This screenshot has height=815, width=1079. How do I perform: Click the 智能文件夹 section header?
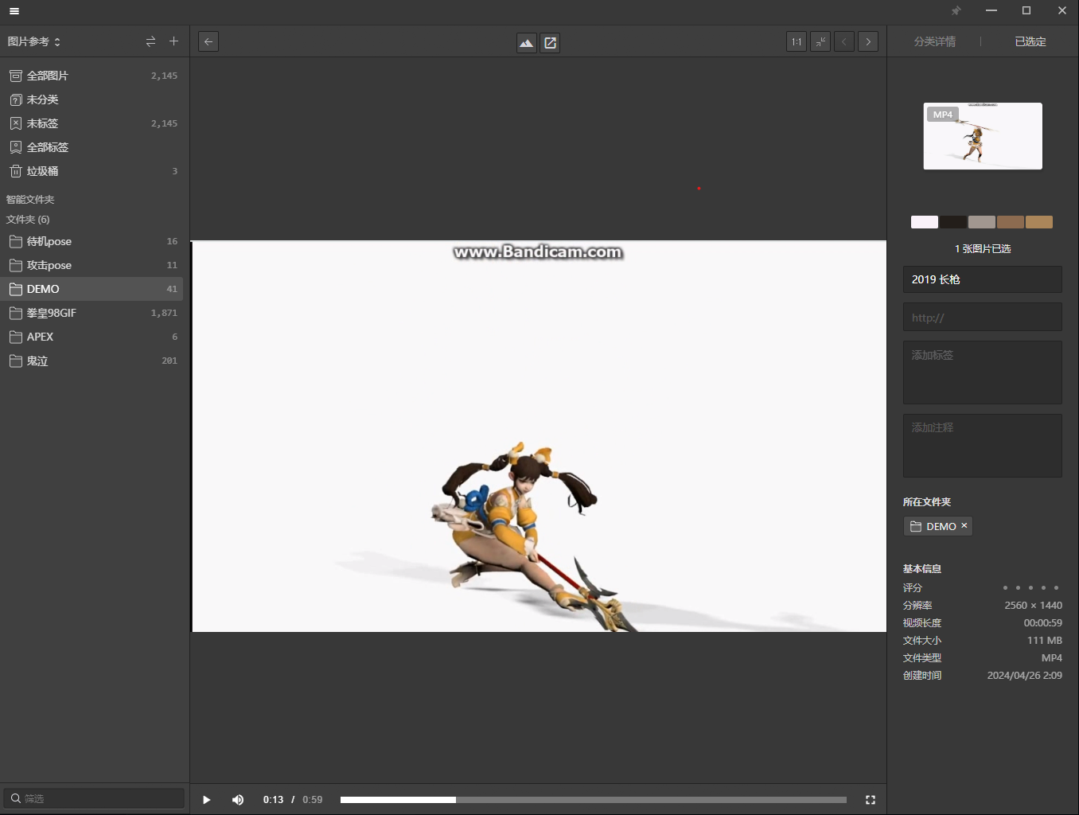pyautogui.click(x=30, y=200)
